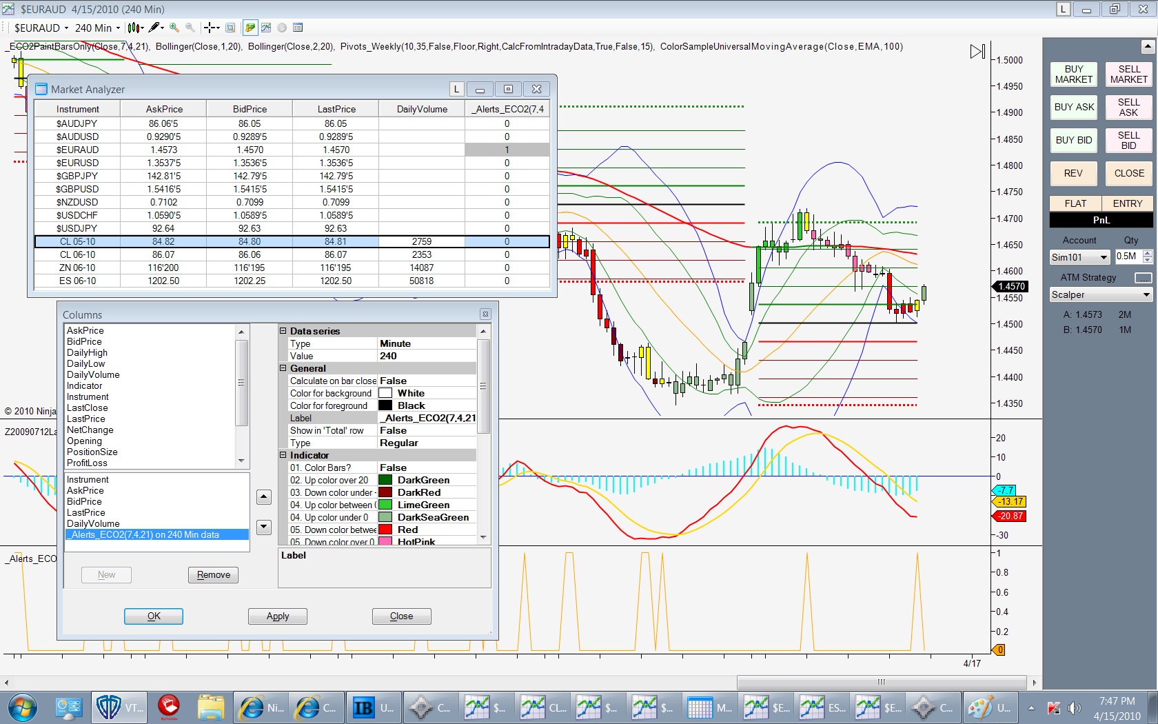Toggle the Chart Trader panel icon
The width and height of the screenshot is (1158, 724).
[250, 28]
